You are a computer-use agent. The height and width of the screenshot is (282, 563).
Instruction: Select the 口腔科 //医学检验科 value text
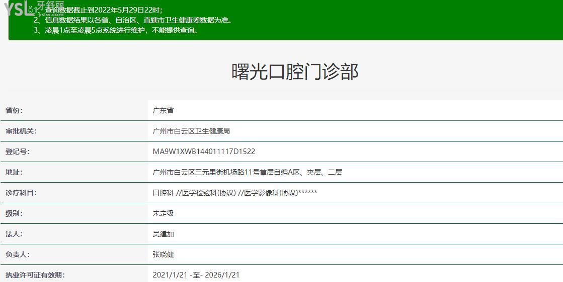[235, 193]
